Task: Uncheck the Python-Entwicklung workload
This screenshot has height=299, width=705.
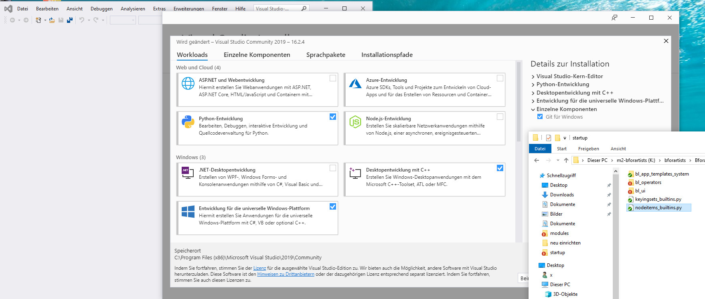Action: click(333, 117)
